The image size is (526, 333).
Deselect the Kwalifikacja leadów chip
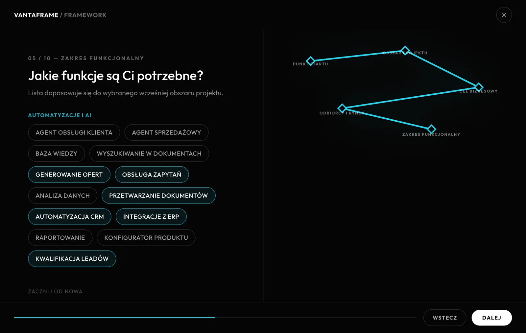tap(72, 259)
